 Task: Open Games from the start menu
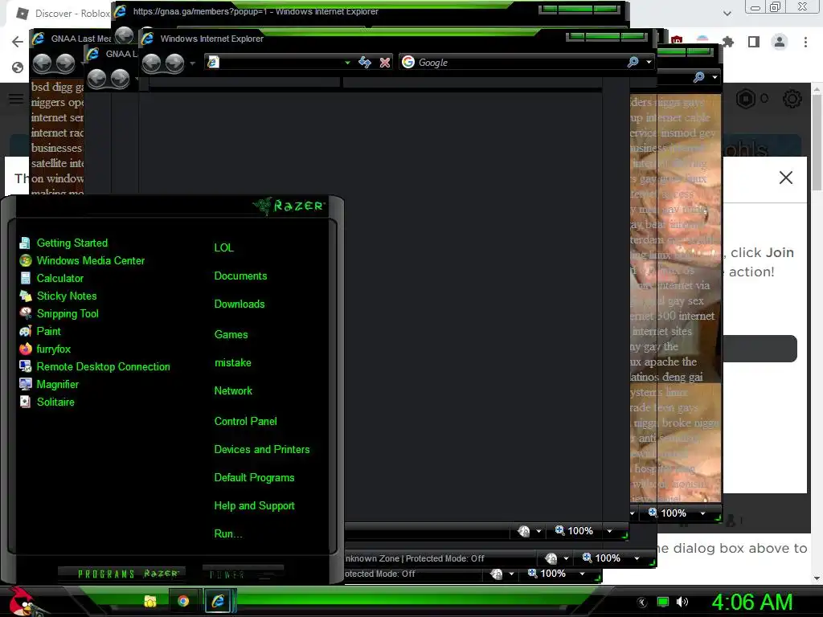[231, 335]
